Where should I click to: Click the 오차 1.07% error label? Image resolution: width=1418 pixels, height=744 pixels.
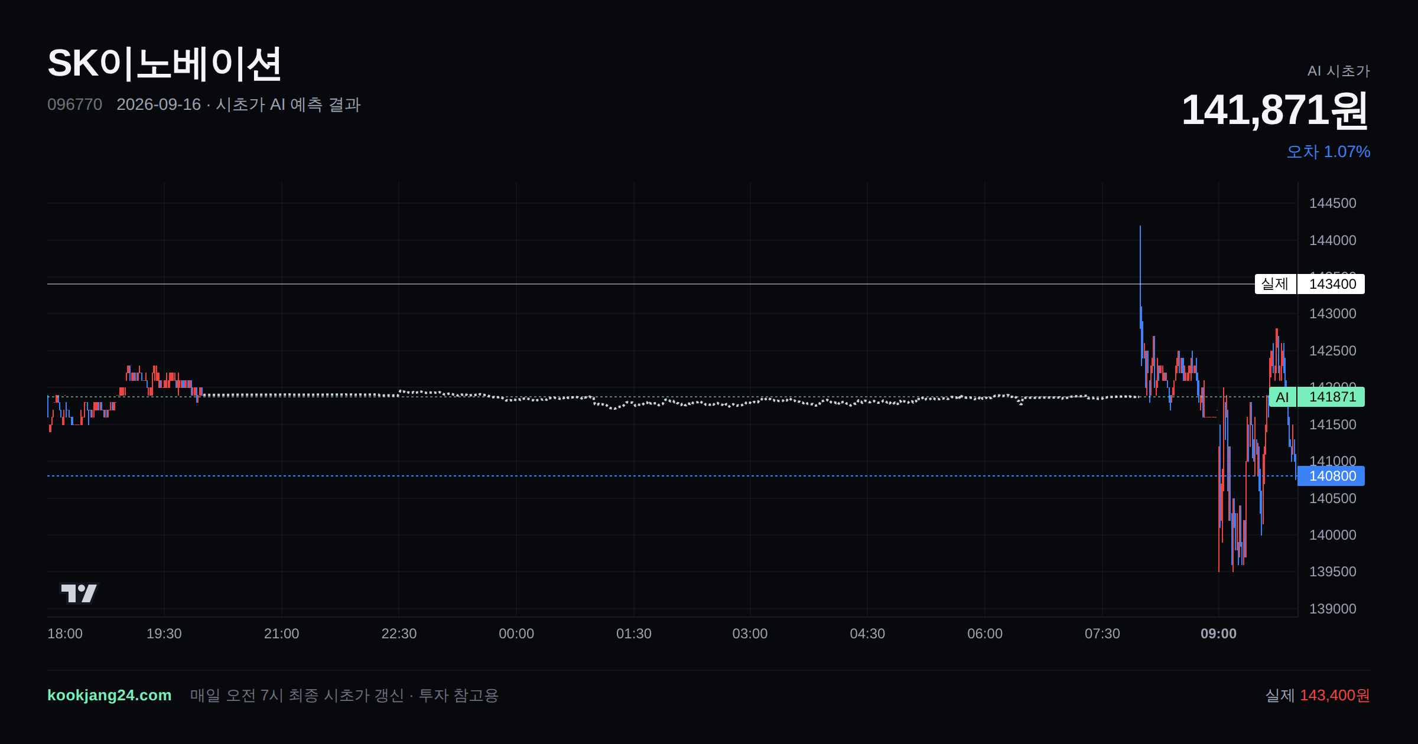coord(1328,152)
